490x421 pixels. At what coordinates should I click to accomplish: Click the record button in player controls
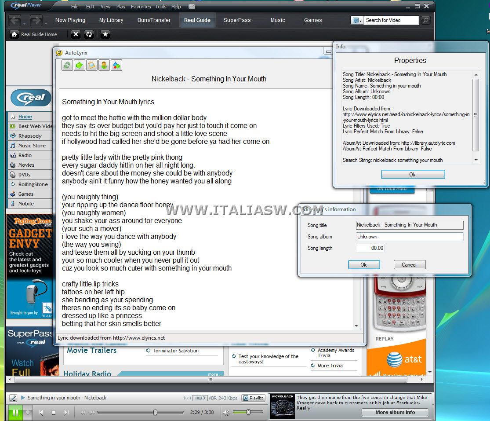(x=28, y=413)
